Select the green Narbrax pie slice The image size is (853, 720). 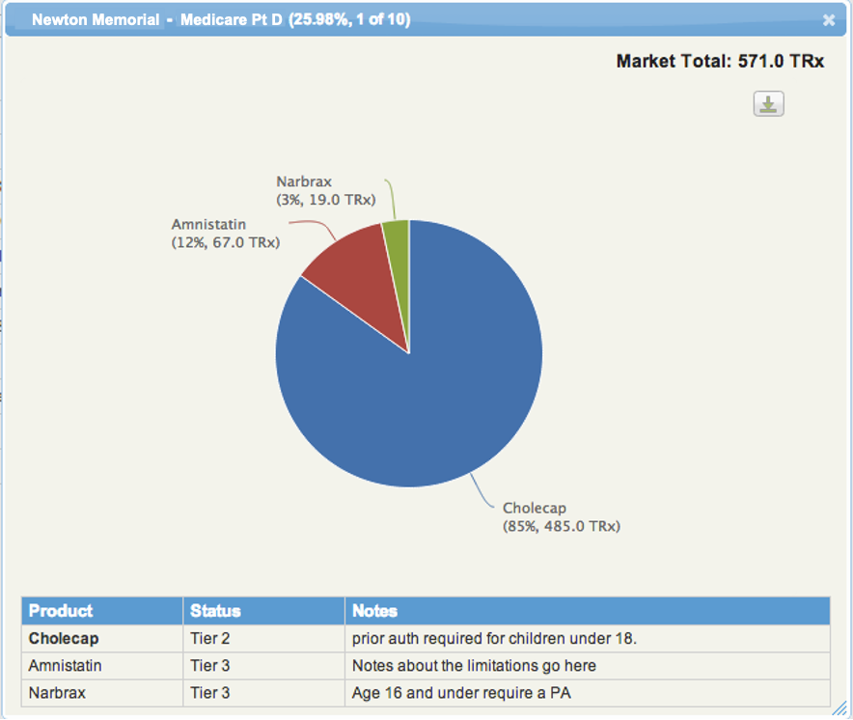coord(397,235)
